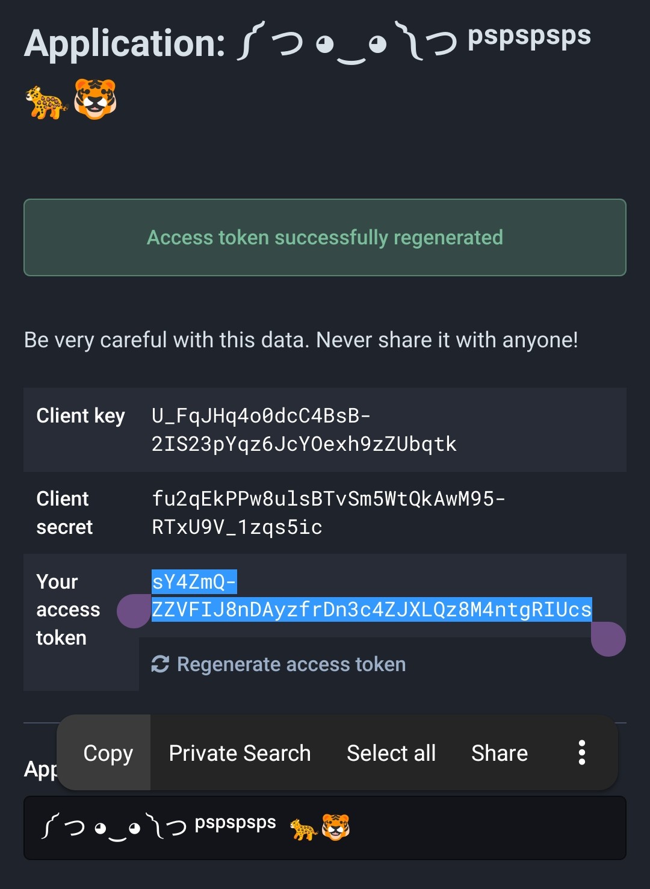650x889 pixels.
Task: Tap Copy in the selection menu
Action: point(108,753)
